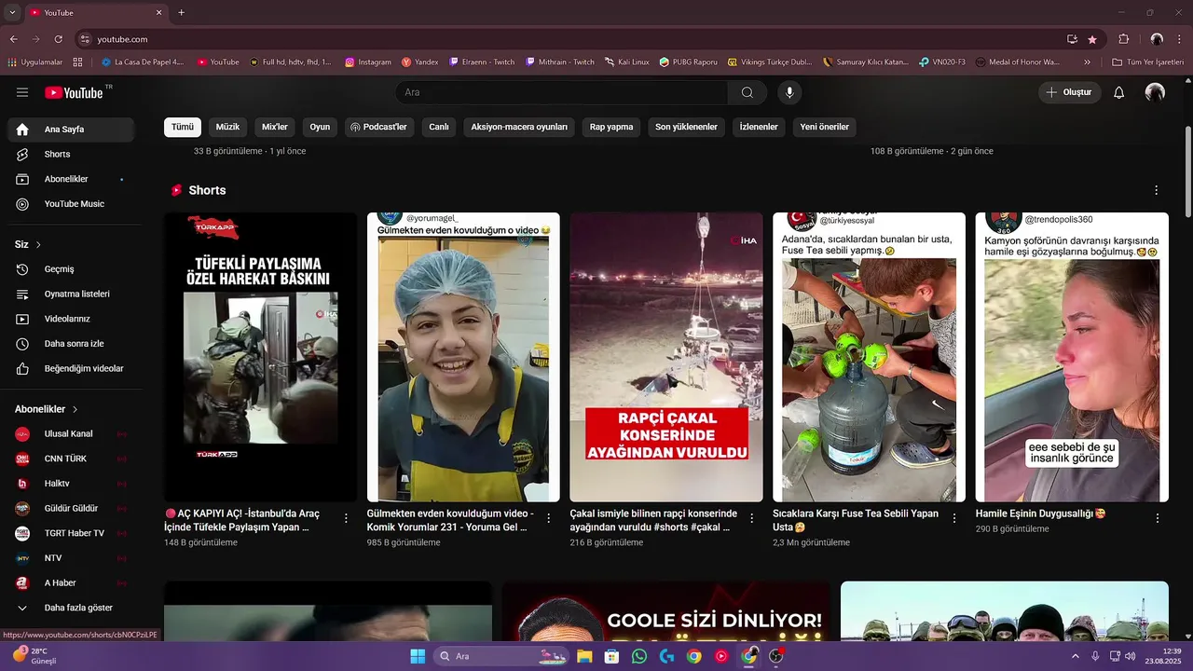The width and height of the screenshot is (1193, 671).
Task: Open WhatsApp from the taskbar
Action: tap(638, 656)
